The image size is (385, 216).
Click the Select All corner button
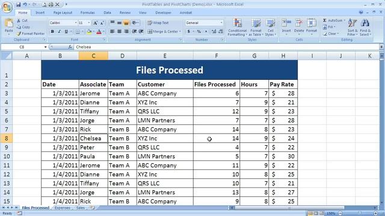point(6,56)
